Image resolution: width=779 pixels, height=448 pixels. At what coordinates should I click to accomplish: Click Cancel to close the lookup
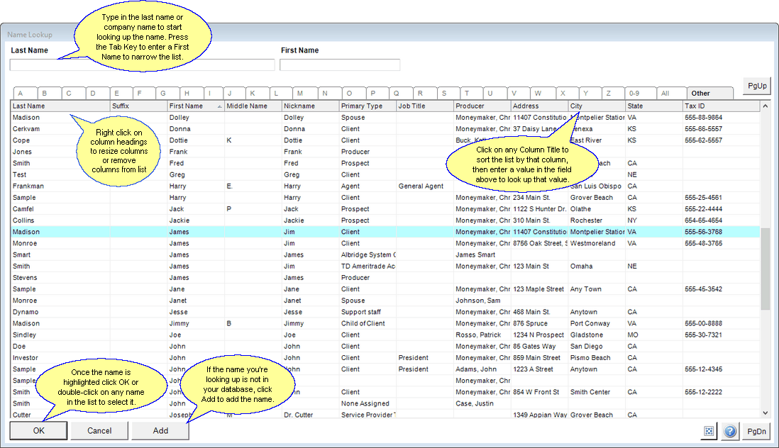99,430
